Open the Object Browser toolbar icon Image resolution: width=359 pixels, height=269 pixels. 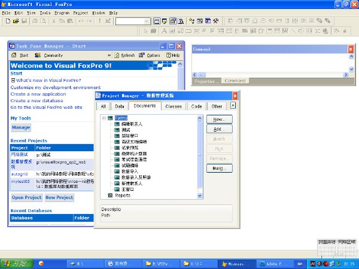click(x=200, y=22)
